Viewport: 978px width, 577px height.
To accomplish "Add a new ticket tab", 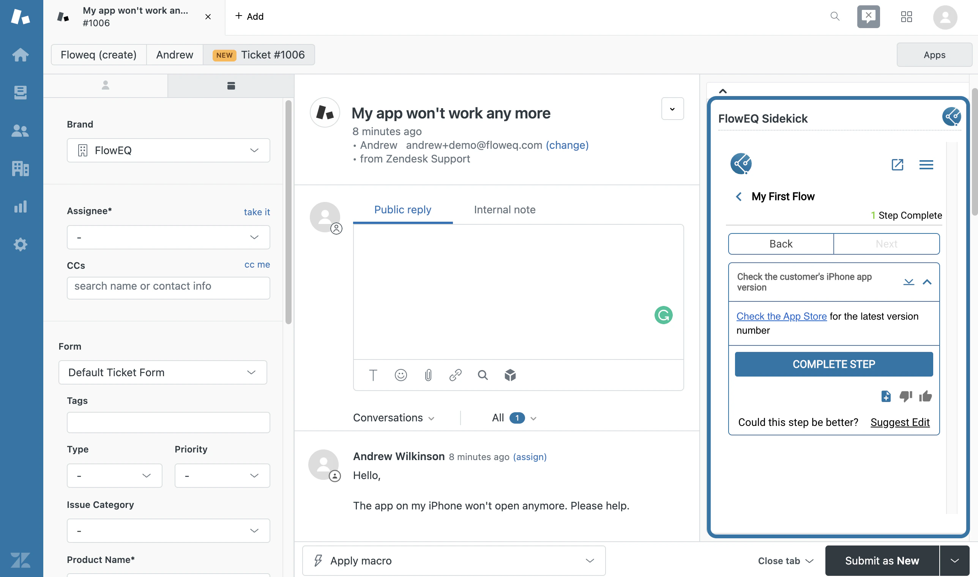I will [x=249, y=16].
